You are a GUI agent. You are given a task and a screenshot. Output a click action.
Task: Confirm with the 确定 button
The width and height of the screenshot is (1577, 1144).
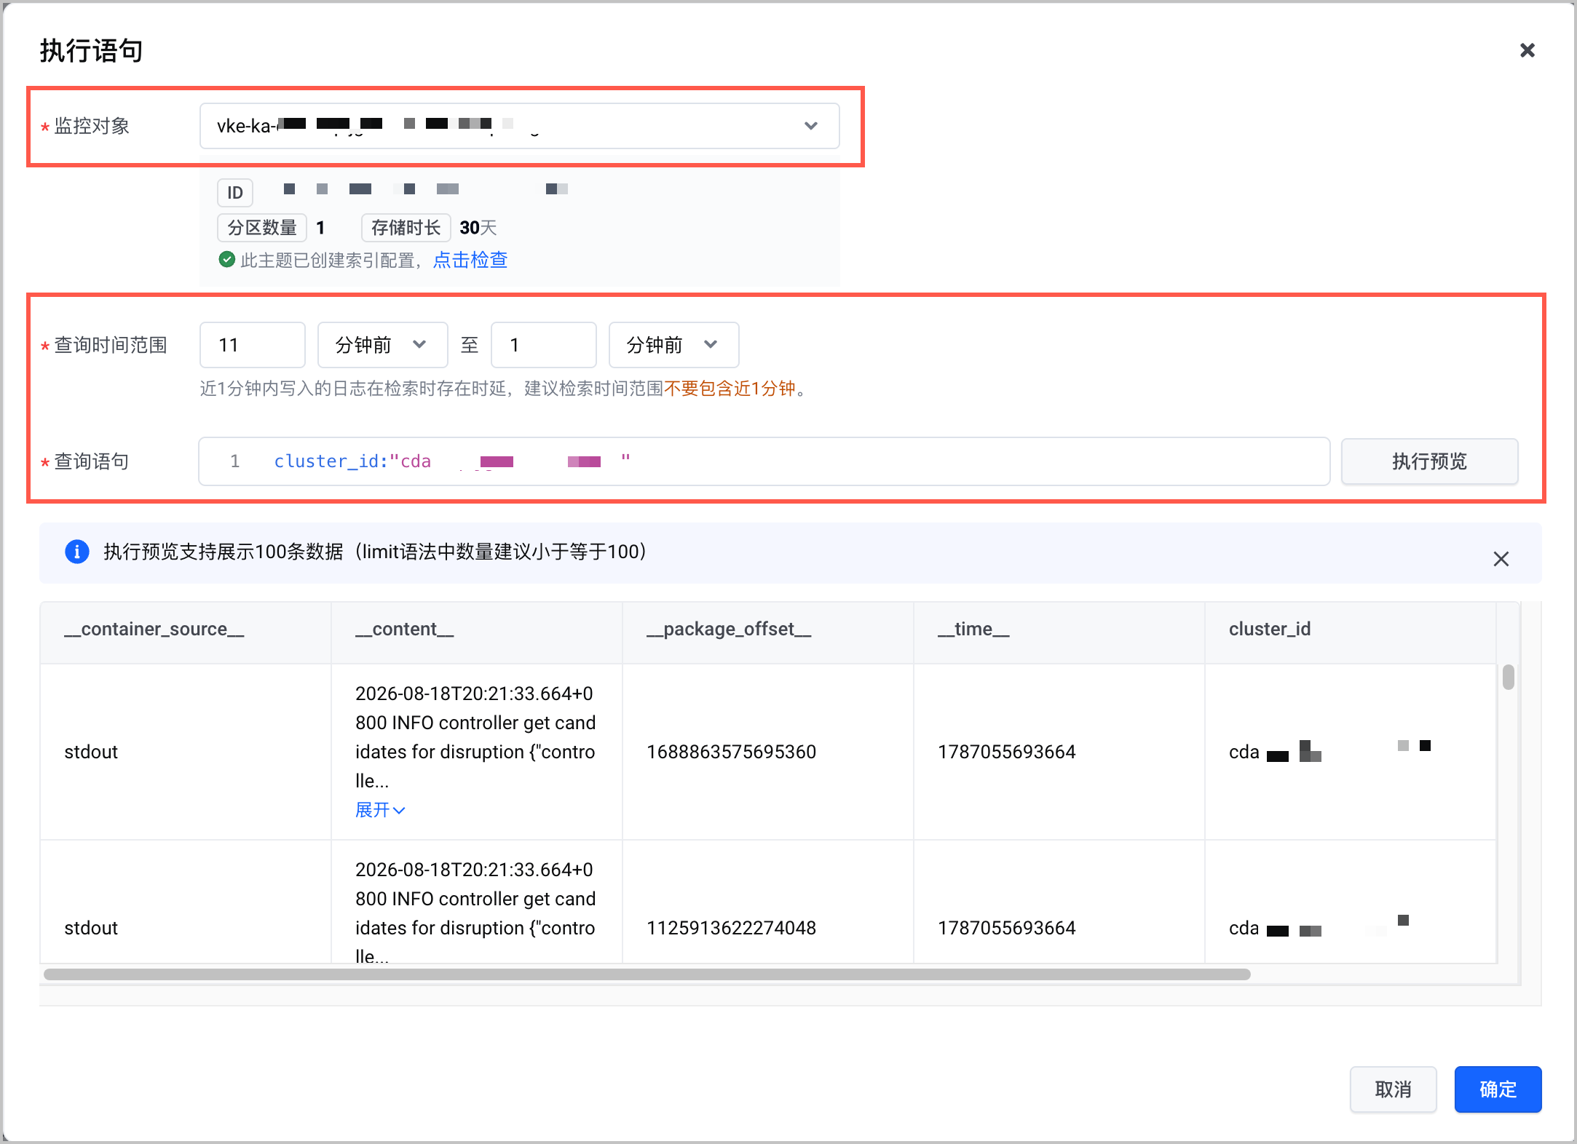(x=1498, y=1089)
